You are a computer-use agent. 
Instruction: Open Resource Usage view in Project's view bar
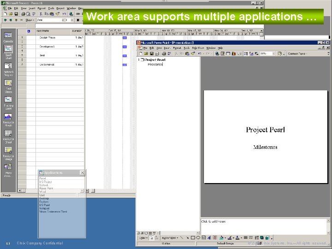pyautogui.click(x=8, y=154)
